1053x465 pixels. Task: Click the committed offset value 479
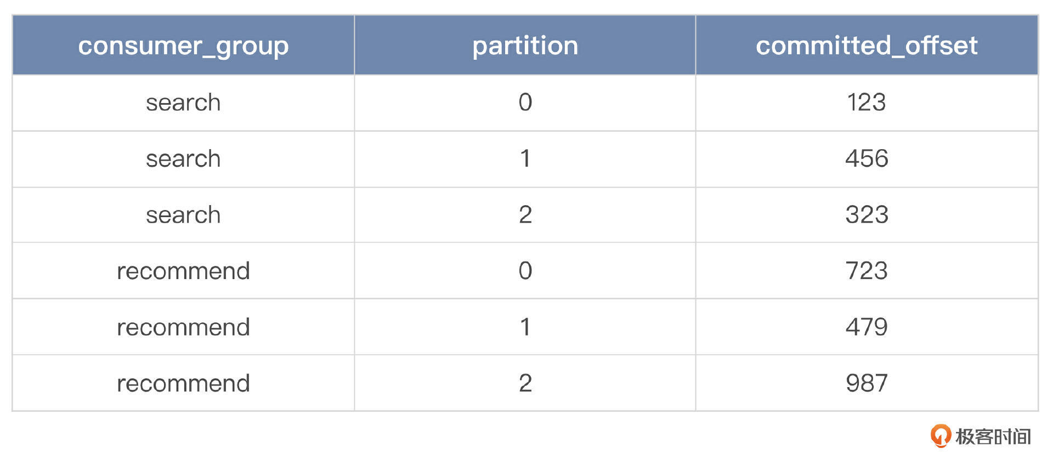(867, 327)
